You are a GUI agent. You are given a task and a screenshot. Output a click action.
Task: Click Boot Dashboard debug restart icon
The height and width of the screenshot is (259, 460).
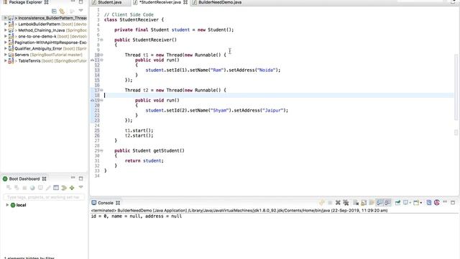click(17, 188)
